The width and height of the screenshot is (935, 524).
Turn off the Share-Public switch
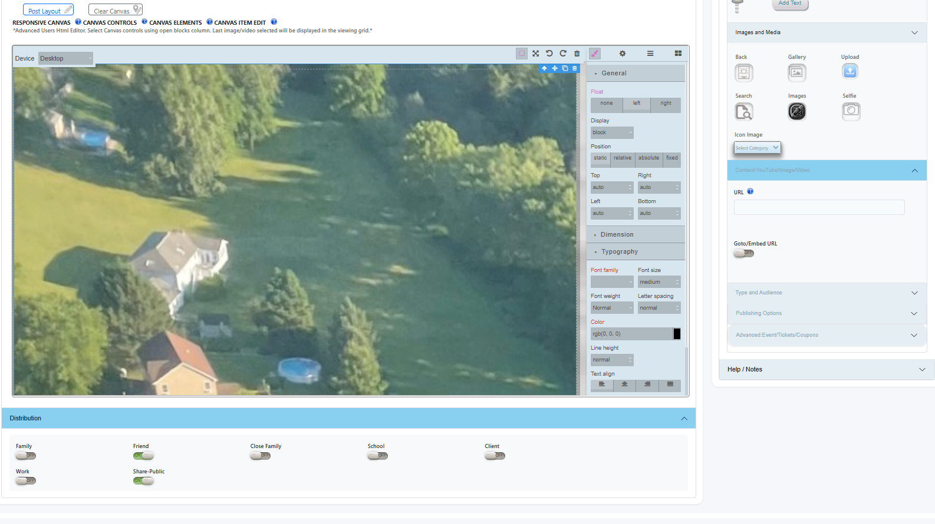point(143,481)
